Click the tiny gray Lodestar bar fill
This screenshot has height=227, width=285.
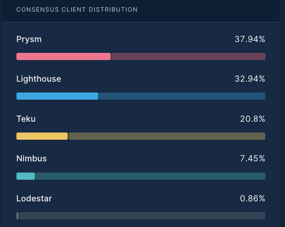17,216
